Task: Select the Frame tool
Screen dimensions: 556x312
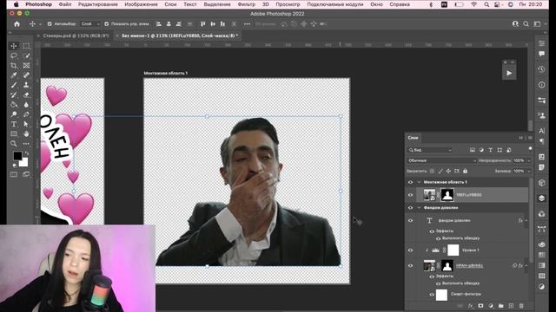Action: pyautogui.click(x=26, y=66)
